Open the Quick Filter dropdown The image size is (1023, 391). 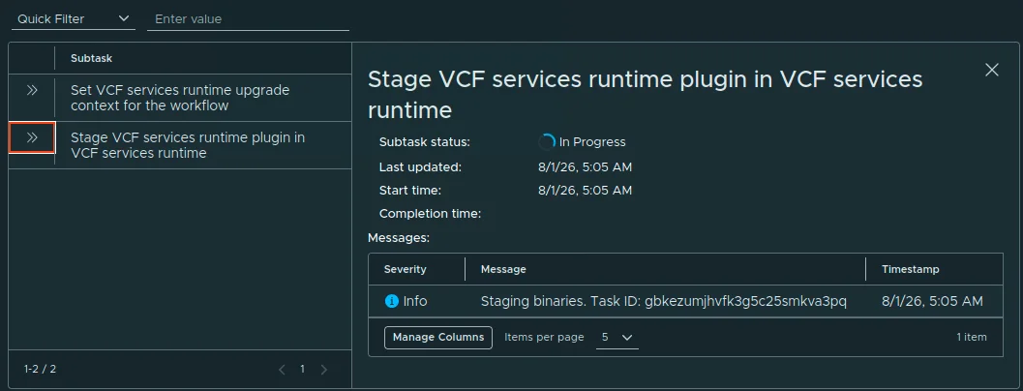74,19
